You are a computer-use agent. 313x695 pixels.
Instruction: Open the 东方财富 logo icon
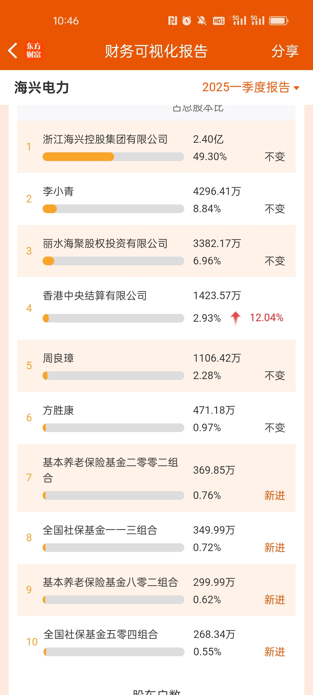[34, 51]
